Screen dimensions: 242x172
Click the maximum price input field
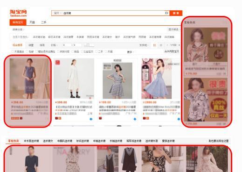tap(77, 45)
